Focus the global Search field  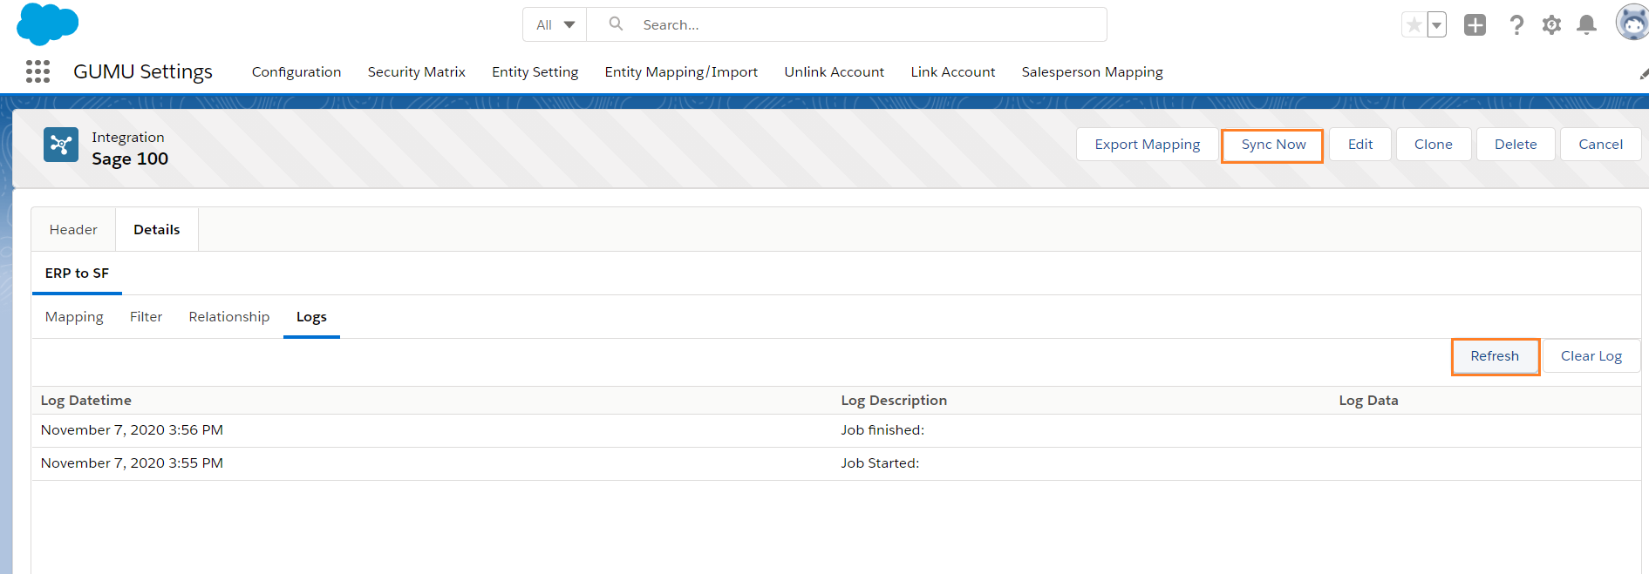click(847, 24)
